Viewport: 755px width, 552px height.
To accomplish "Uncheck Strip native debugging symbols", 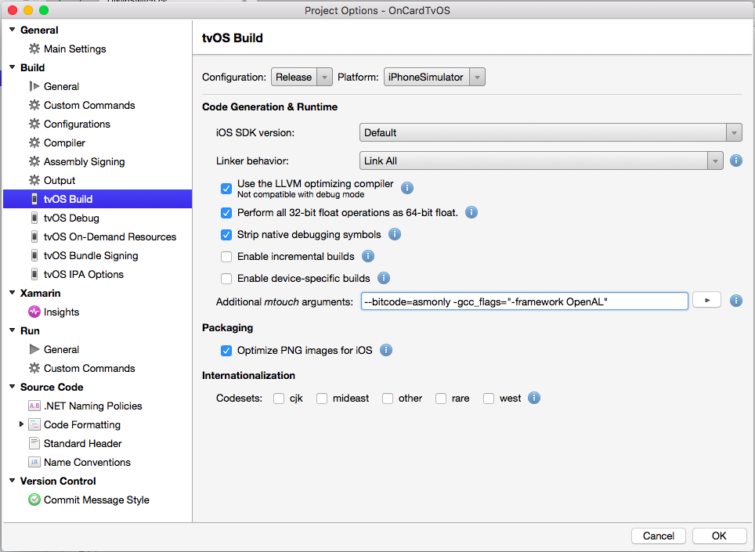I will click(x=226, y=234).
